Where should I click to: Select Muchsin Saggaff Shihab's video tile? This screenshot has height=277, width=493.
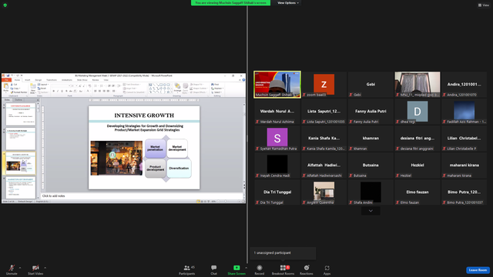pos(277,85)
